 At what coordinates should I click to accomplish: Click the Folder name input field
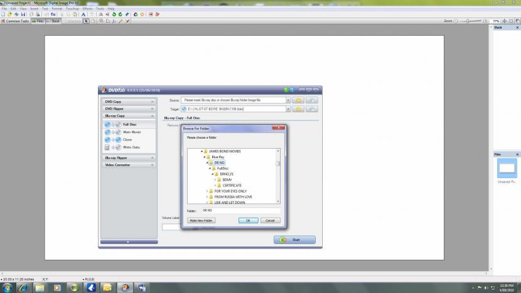(x=240, y=211)
